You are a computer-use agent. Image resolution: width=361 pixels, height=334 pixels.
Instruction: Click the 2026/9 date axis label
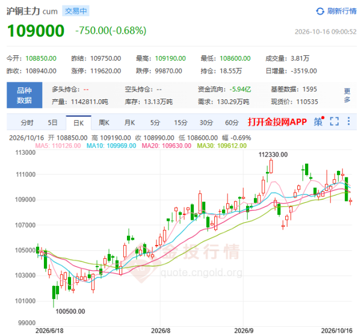point(244,330)
